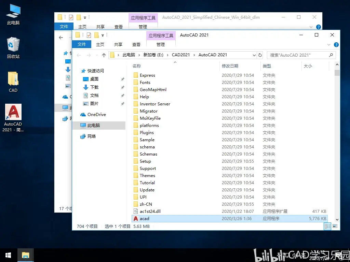Refresh the AutoCAD 2021 folder view
Screen dimensions: 350x262
pyautogui.click(x=260, y=55)
